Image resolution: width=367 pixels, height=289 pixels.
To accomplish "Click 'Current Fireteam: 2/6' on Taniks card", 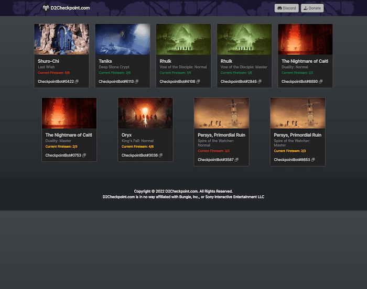I will pyautogui.click(x=115, y=73).
